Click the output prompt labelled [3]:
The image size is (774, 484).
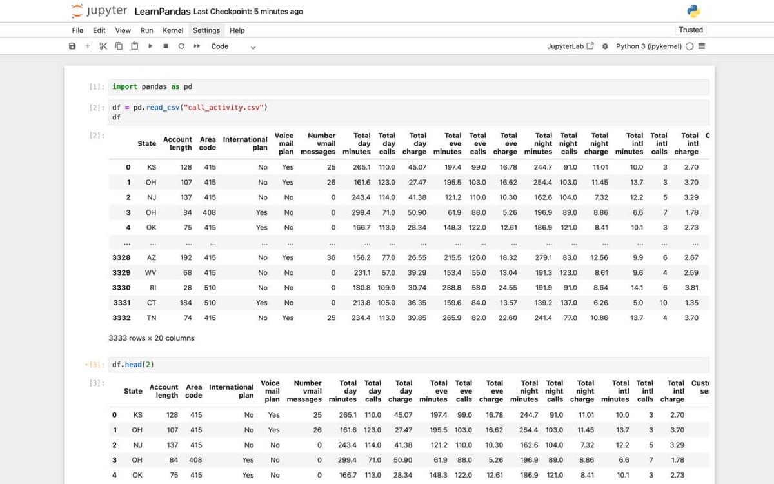tap(97, 383)
